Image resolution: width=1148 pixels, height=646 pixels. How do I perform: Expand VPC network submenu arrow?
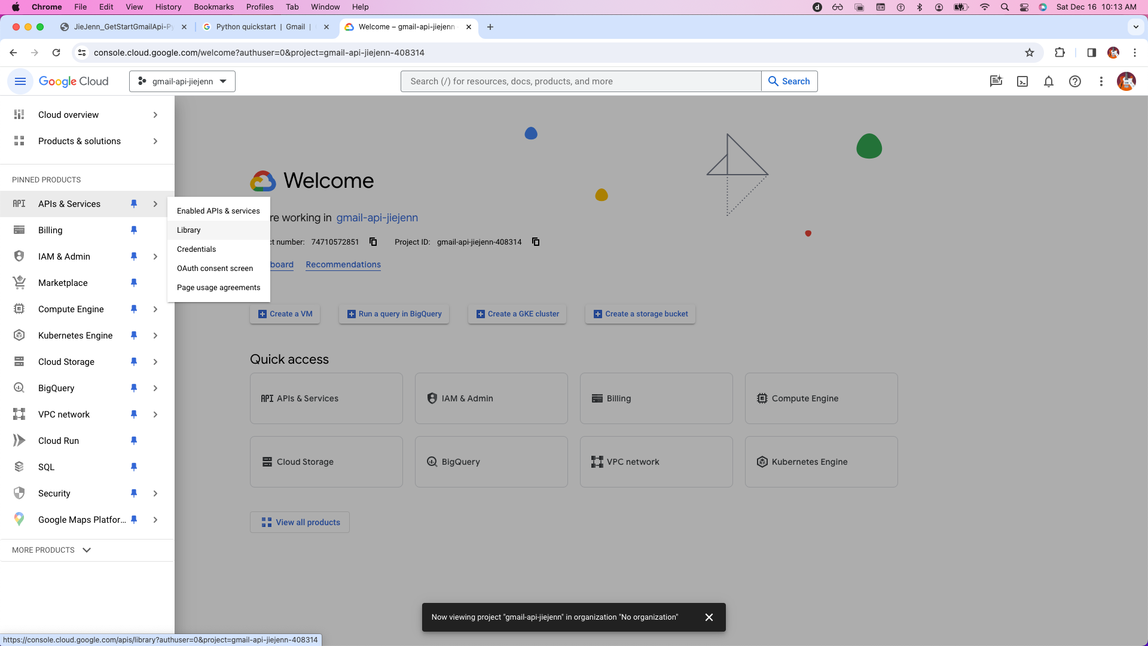pos(155,415)
